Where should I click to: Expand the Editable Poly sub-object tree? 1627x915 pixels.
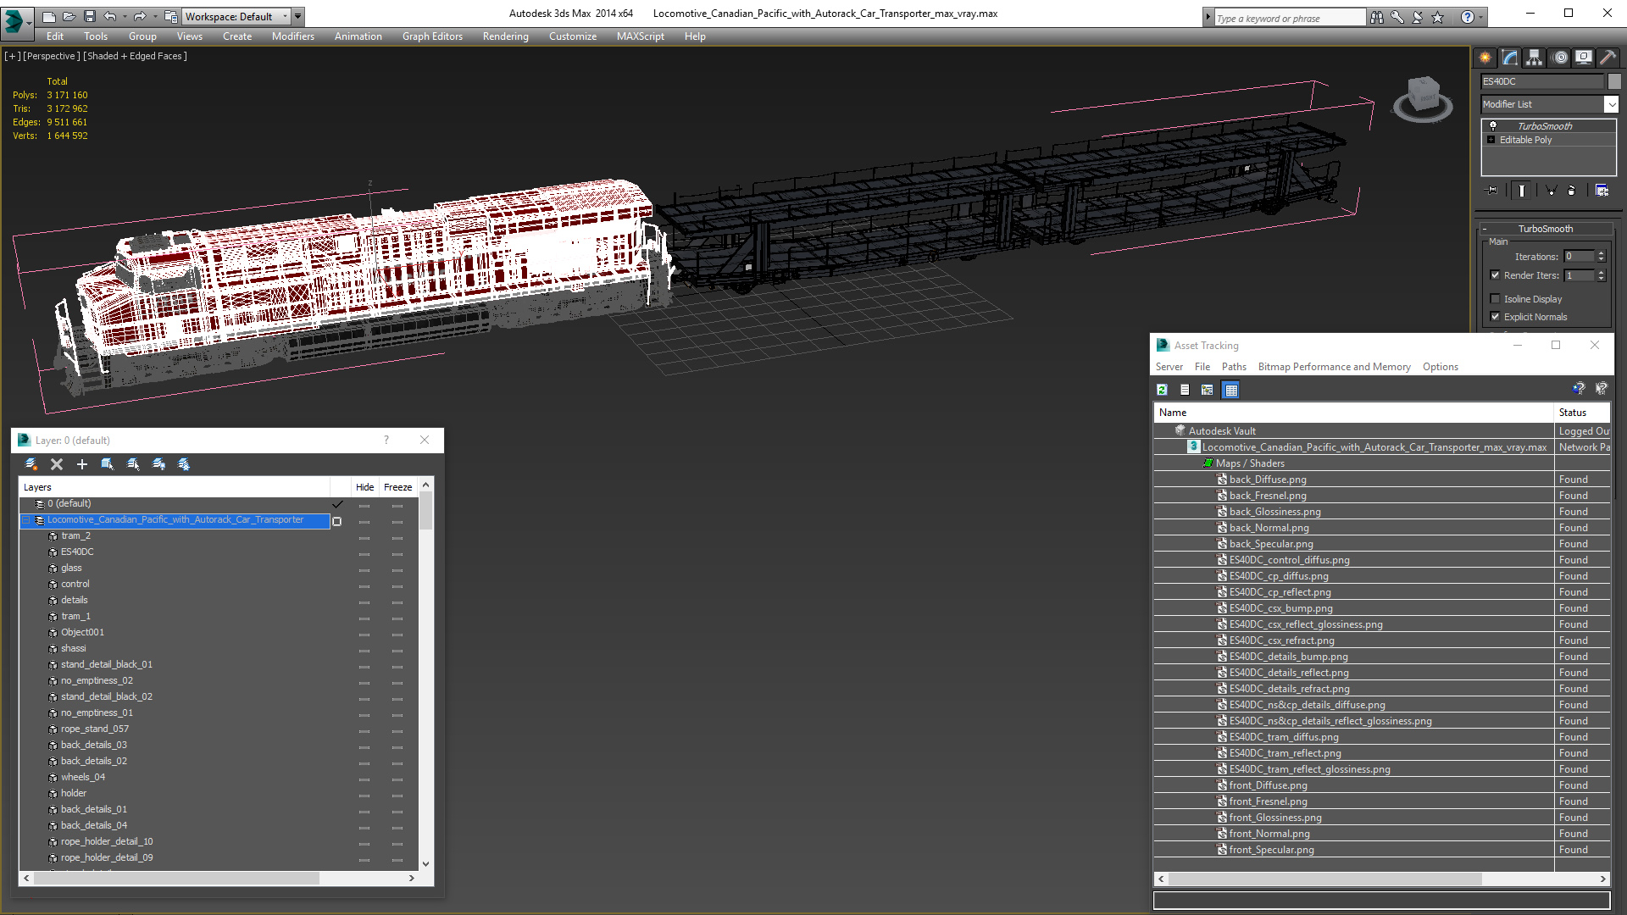point(1491,140)
